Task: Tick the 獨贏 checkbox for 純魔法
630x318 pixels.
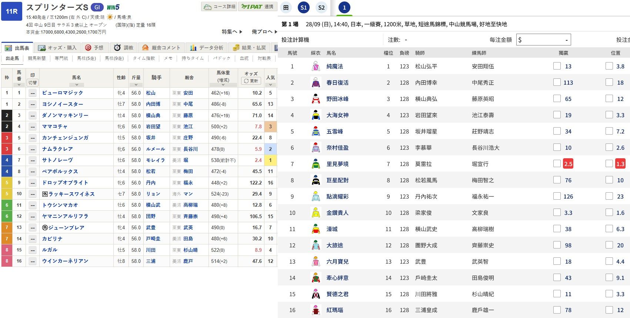Action: (557, 66)
